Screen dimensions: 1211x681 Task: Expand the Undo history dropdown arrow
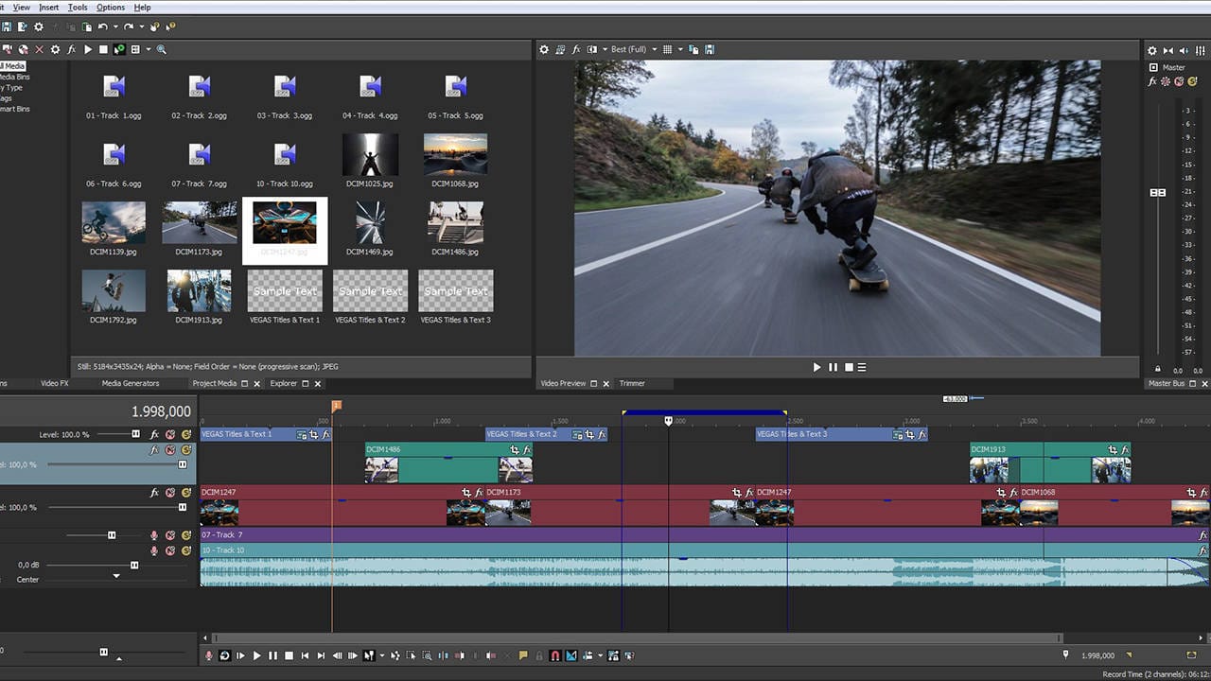pyautogui.click(x=114, y=27)
